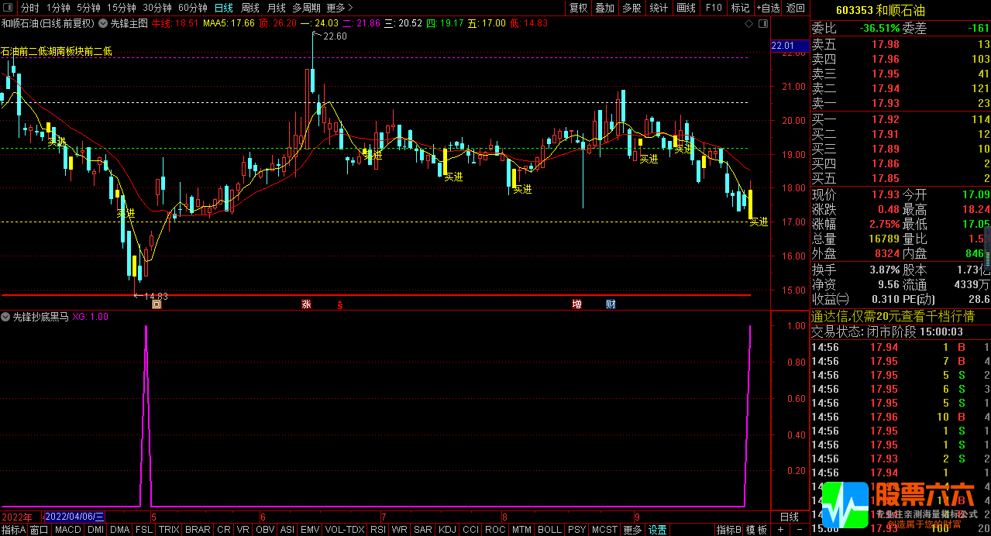Screen dimensions: 991x536
Task: Open the 模板 template selector
Action: click(x=757, y=530)
